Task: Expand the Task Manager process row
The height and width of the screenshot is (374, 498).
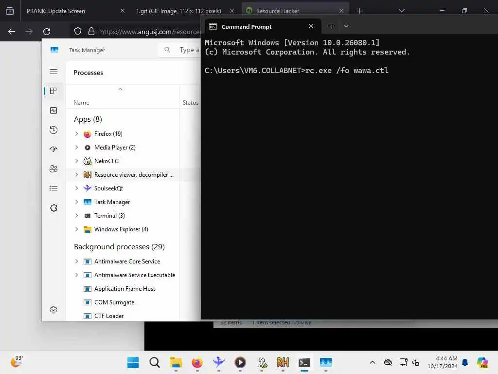Action: point(76,202)
